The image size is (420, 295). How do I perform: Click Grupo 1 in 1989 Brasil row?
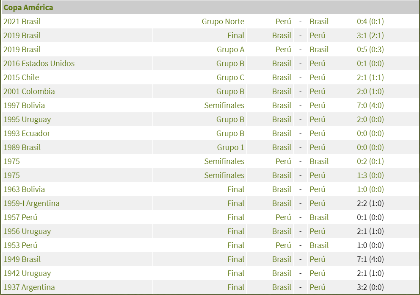click(230, 147)
